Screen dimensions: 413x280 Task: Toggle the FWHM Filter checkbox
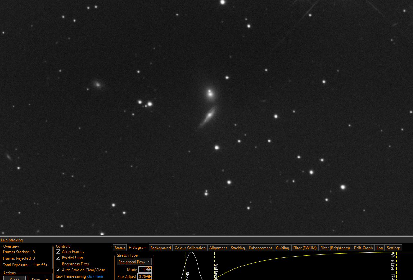click(58, 258)
